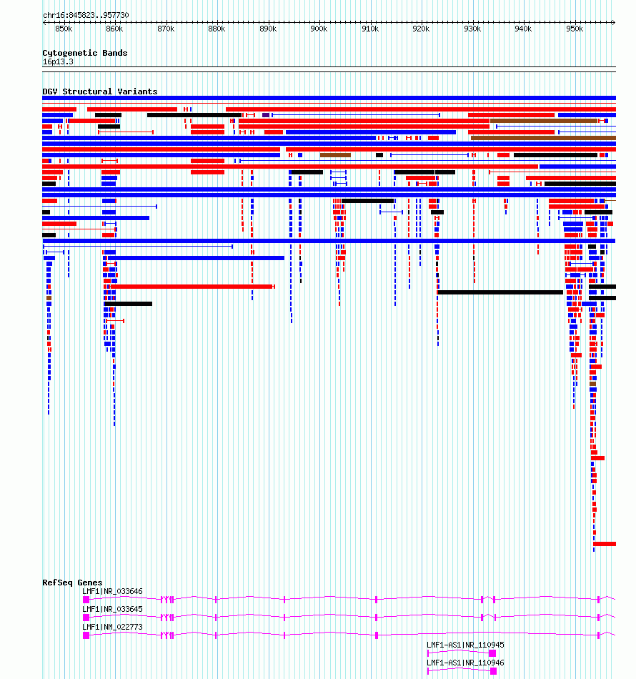Click the topmost full-width blue variant bar
The width and height of the screenshot is (636, 679).
329,98
